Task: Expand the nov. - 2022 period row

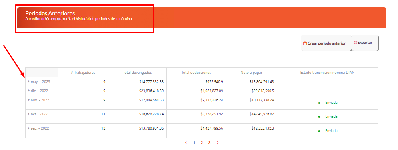Action: [x=29, y=100]
